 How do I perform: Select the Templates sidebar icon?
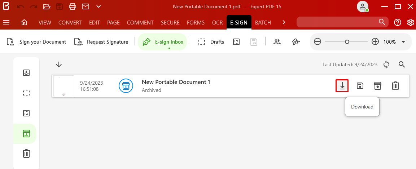(26, 114)
